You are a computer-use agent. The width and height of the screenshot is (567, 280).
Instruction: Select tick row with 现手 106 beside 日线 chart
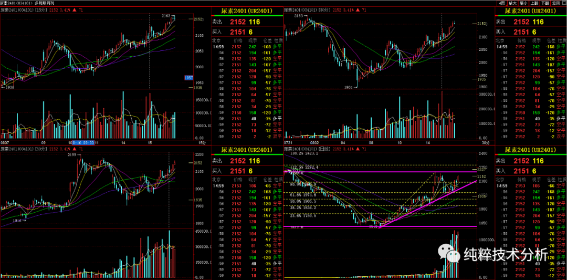(531, 185)
